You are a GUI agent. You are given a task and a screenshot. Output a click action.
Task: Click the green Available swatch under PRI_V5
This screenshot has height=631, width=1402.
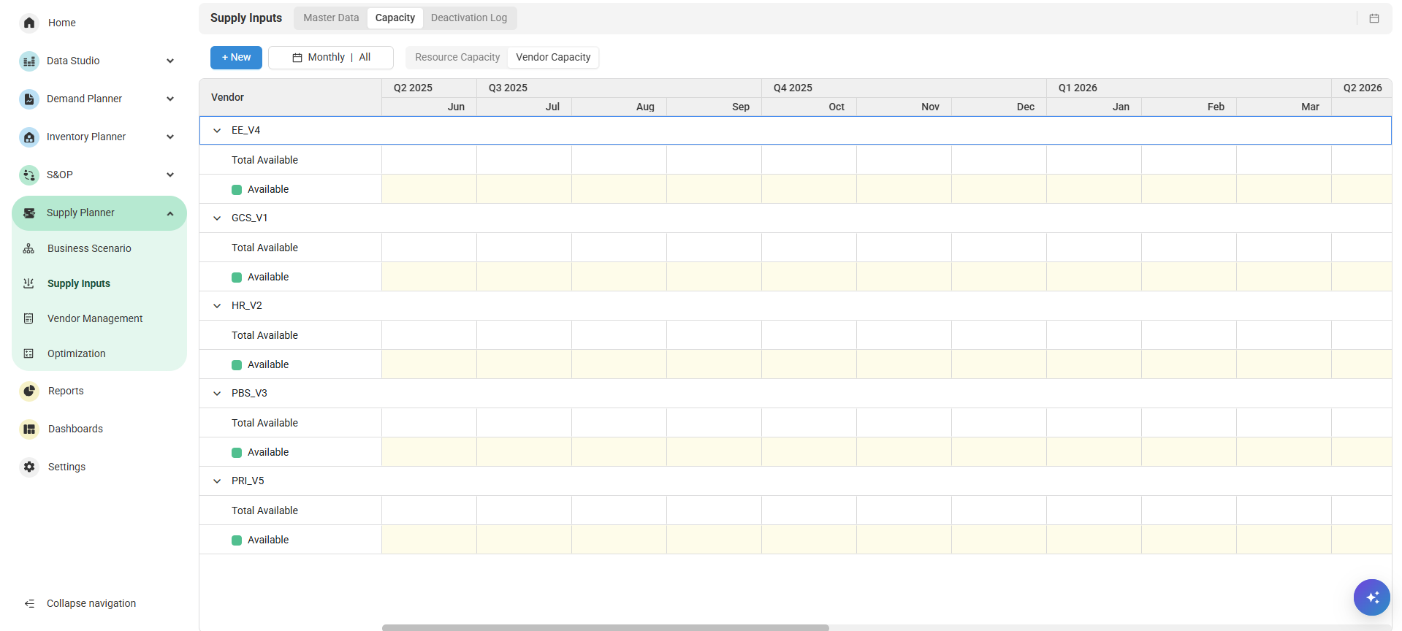pos(237,540)
